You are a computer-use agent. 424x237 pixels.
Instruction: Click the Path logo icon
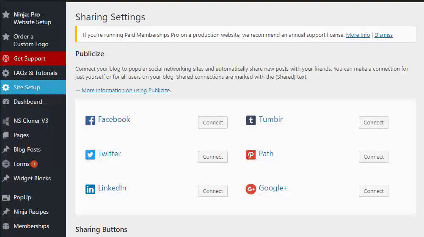coord(251,155)
